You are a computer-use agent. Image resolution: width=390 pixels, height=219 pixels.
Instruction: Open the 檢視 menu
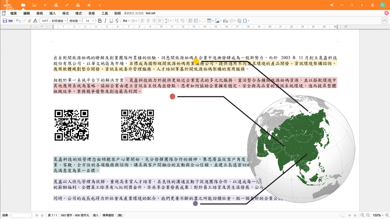tap(40, 13)
